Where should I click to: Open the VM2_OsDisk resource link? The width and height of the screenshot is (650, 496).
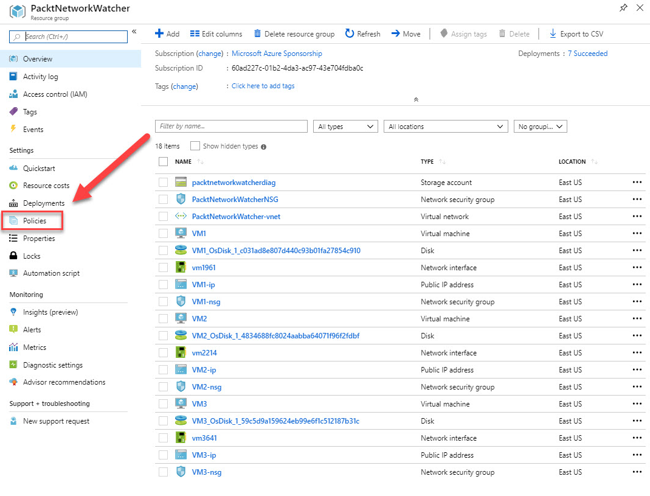click(275, 335)
